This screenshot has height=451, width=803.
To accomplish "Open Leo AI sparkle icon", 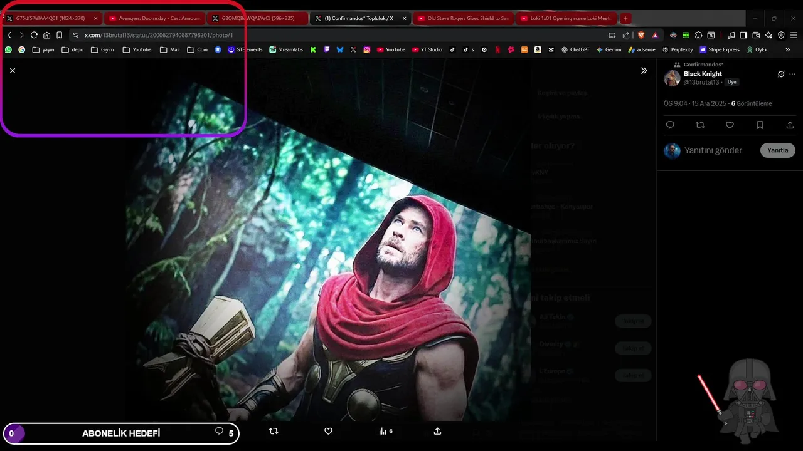I will [x=768, y=35].
